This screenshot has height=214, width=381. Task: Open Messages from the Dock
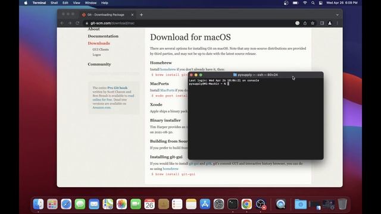click(80, 204)
